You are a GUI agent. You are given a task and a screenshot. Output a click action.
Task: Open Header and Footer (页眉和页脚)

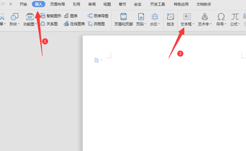(124, 20)
